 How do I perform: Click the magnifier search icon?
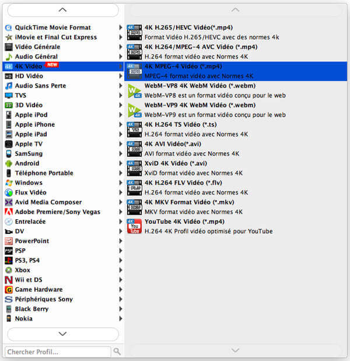coord(117,352)
